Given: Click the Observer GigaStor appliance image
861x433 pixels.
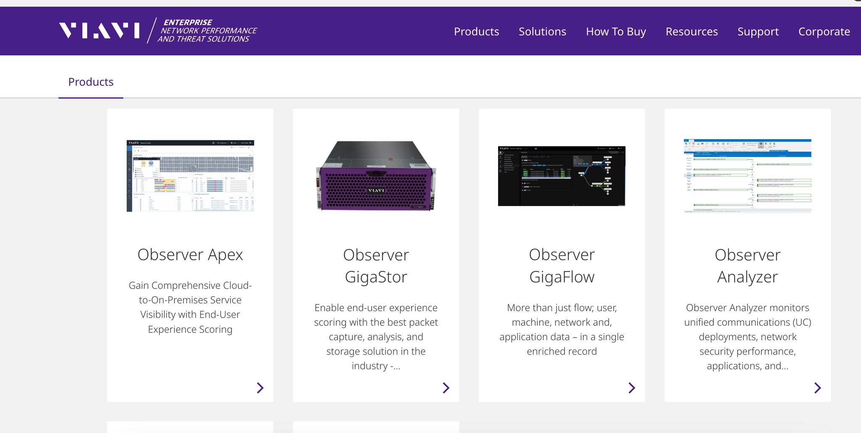Looking at the screenshot, I should 376,176.
